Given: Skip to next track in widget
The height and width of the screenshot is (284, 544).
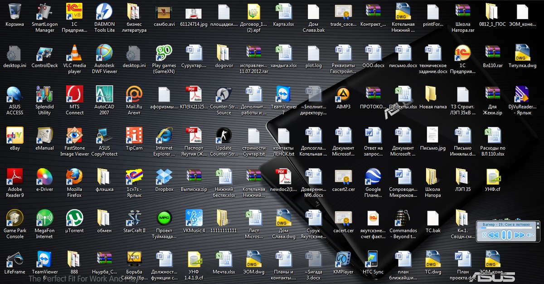Looking at the screenshot, I should coord(519,235).
